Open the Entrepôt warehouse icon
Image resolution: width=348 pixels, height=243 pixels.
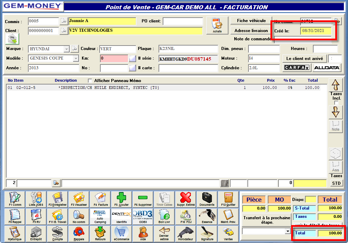36,234
